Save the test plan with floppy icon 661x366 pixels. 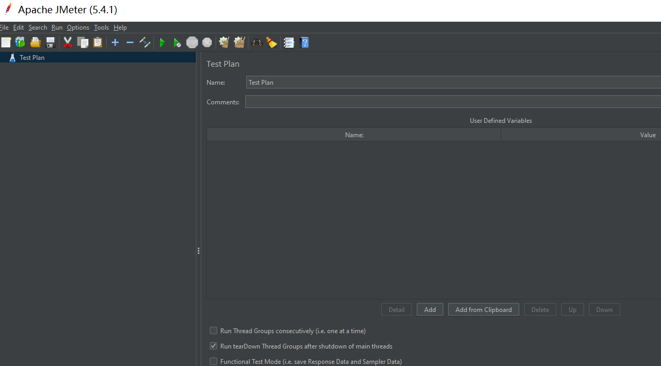[x=50, y=42]
